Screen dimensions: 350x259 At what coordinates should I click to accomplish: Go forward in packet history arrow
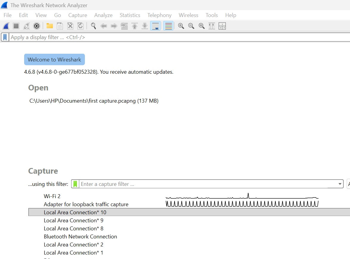click(114, 26)
